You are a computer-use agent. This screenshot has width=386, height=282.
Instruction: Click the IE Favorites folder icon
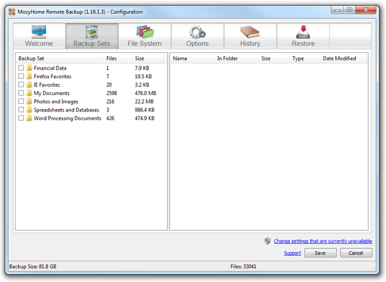pyautogui.click(x=29, y=85)
